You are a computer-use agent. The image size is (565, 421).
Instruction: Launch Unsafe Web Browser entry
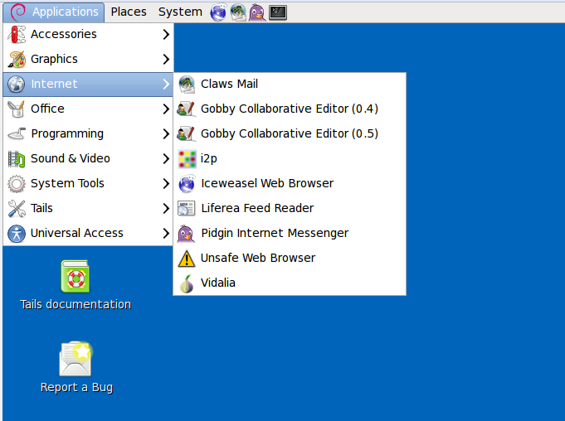[290, 258]
